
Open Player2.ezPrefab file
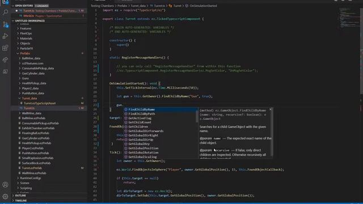pos(33,148)
